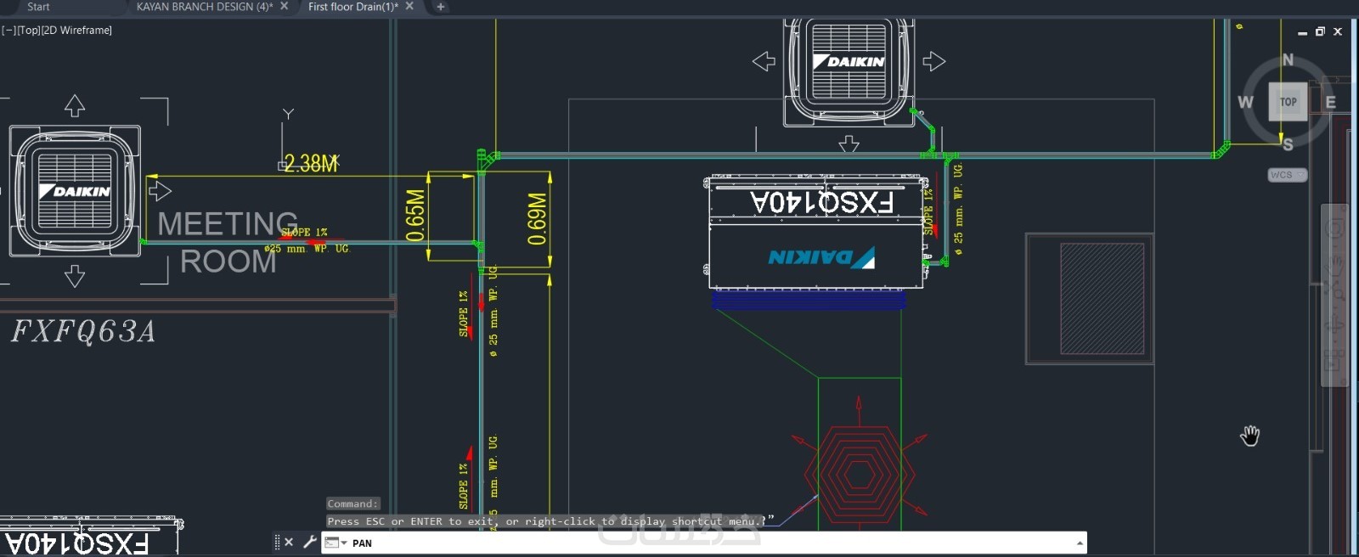Click the N compass letter on ViewCube
Screen dimensions: 1359x557
click(1288, 59)
